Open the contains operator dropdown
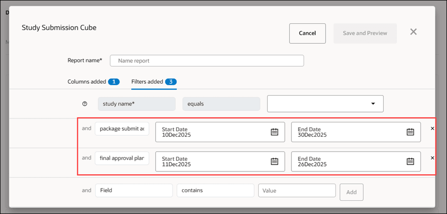This screenshot has width=447, height=214. tap(215, 190)
